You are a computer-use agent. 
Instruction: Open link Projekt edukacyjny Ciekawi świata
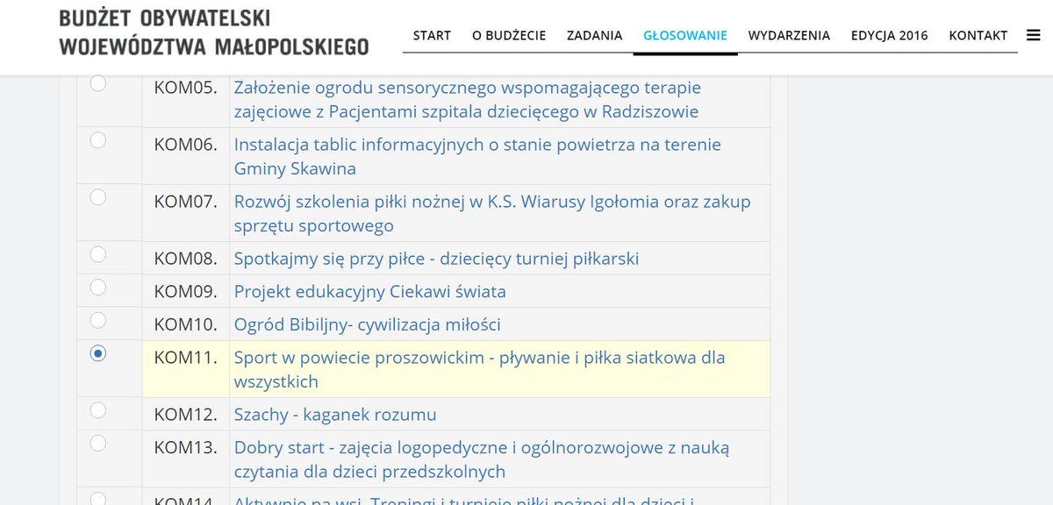click(x=370, y=291)
